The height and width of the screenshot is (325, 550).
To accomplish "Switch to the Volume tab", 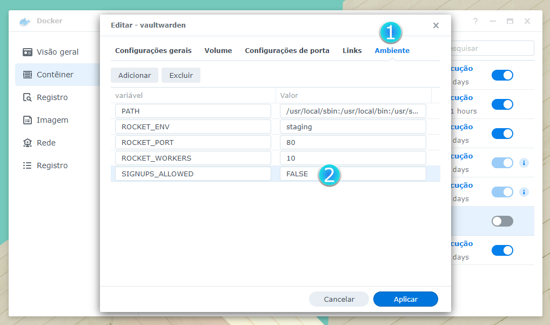I will 218,50.
